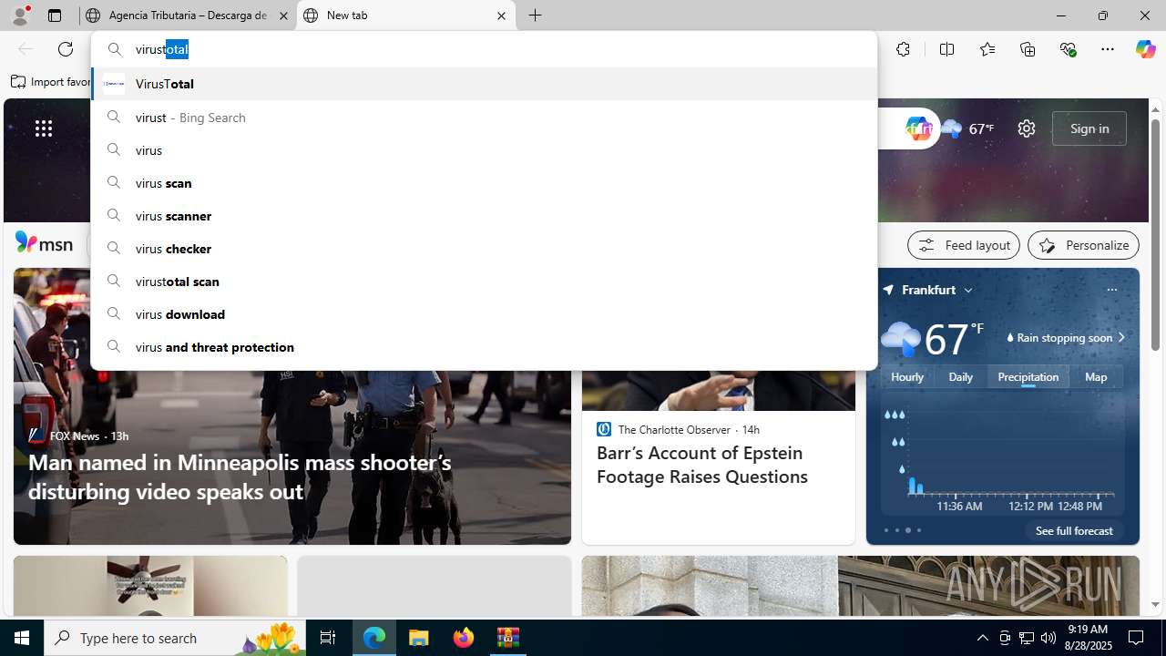Click the msn logo
The width and height of the screenshot is (1166, 656).
click(x=44, y=243)
